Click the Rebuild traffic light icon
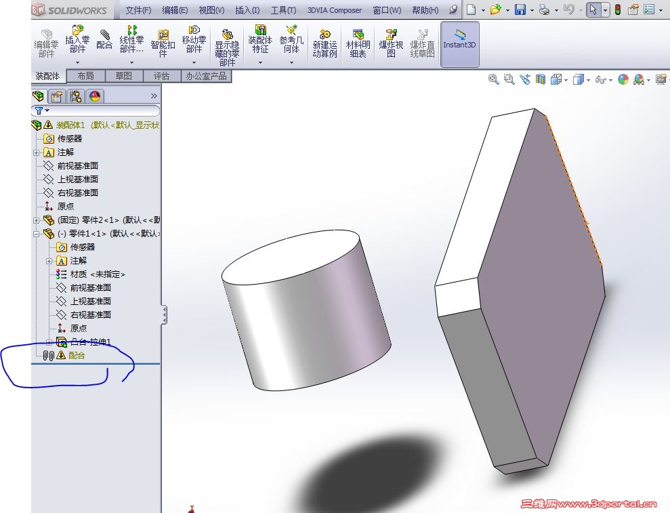670x513 pixels. (x=618, y=9)
